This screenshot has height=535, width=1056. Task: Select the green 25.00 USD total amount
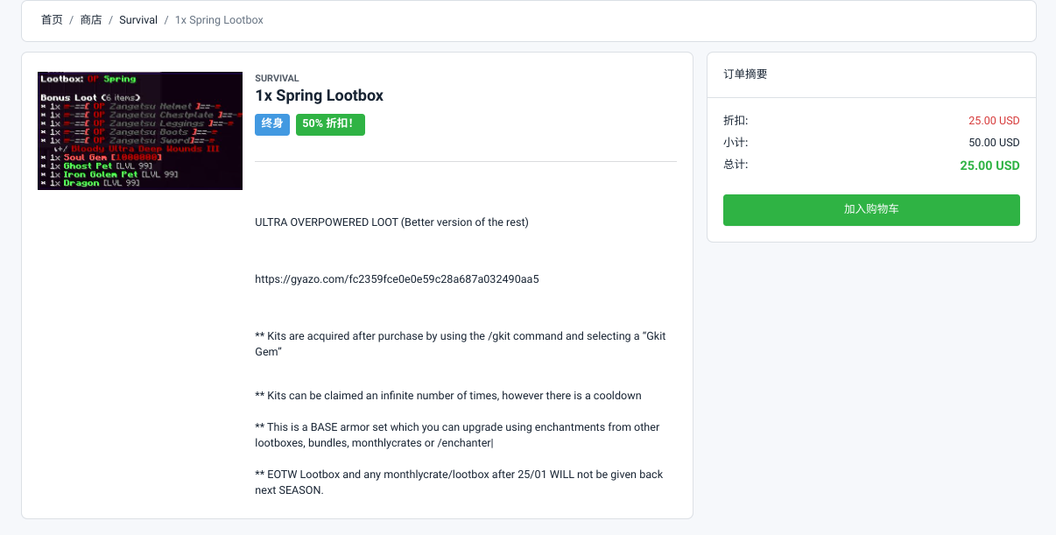pyautogui.click(x=989, y=165)
